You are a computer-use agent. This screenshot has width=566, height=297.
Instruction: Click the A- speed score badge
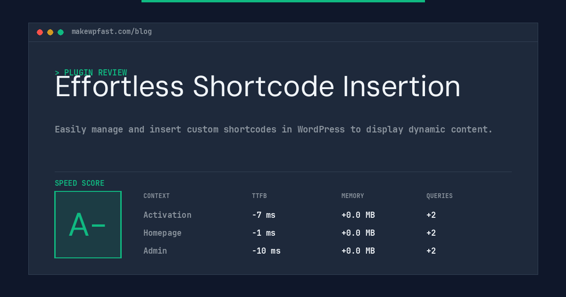click(x=88, y=224)
